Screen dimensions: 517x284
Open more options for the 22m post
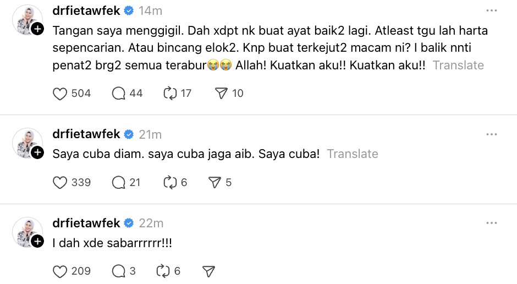[x=491, y=223]
